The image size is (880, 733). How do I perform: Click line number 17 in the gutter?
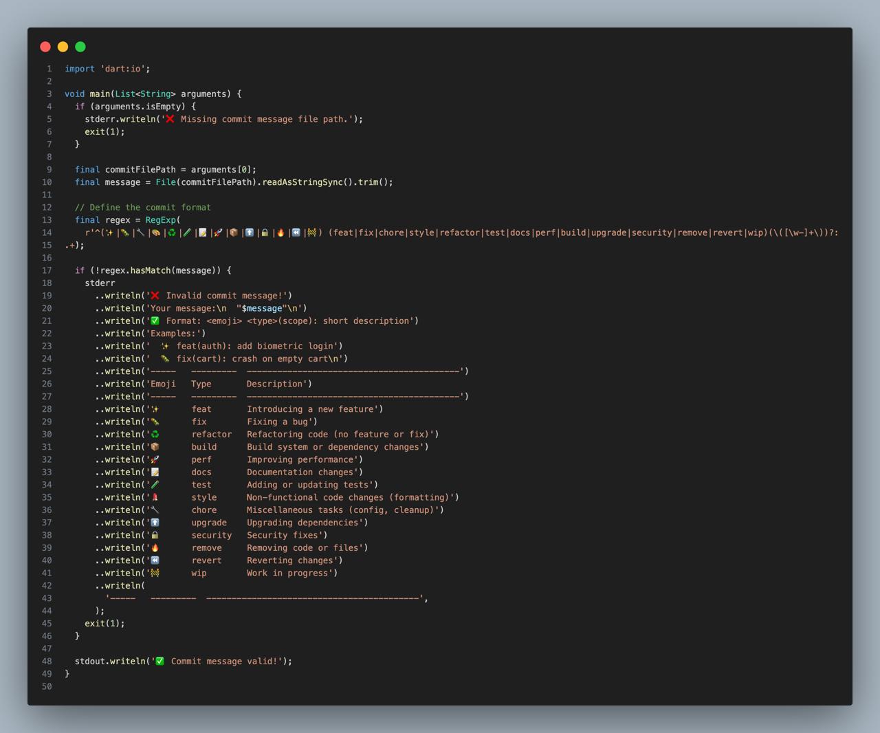[x=47, y=270]
